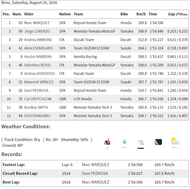
Task: Click Cal CRUTCHLOW rider name
Action: point(38,99)
